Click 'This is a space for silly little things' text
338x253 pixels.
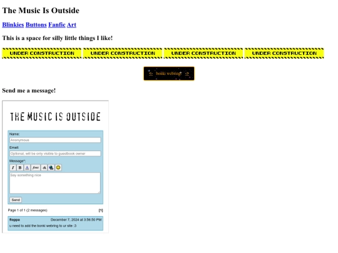point(58,38)
